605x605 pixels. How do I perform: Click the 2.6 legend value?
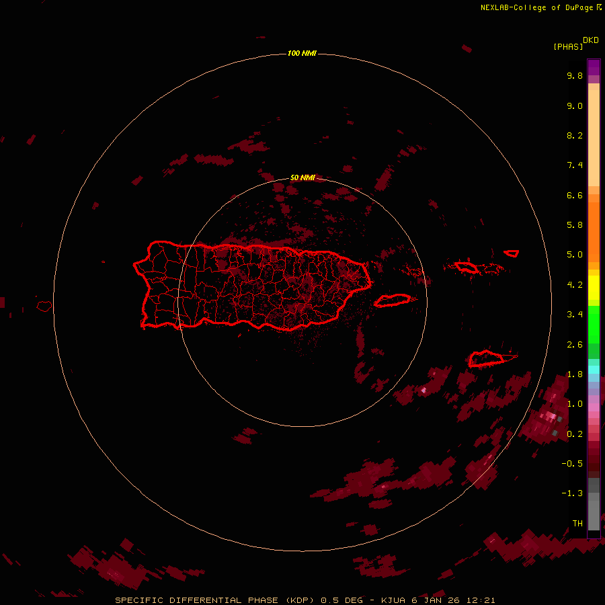point(575,345)
